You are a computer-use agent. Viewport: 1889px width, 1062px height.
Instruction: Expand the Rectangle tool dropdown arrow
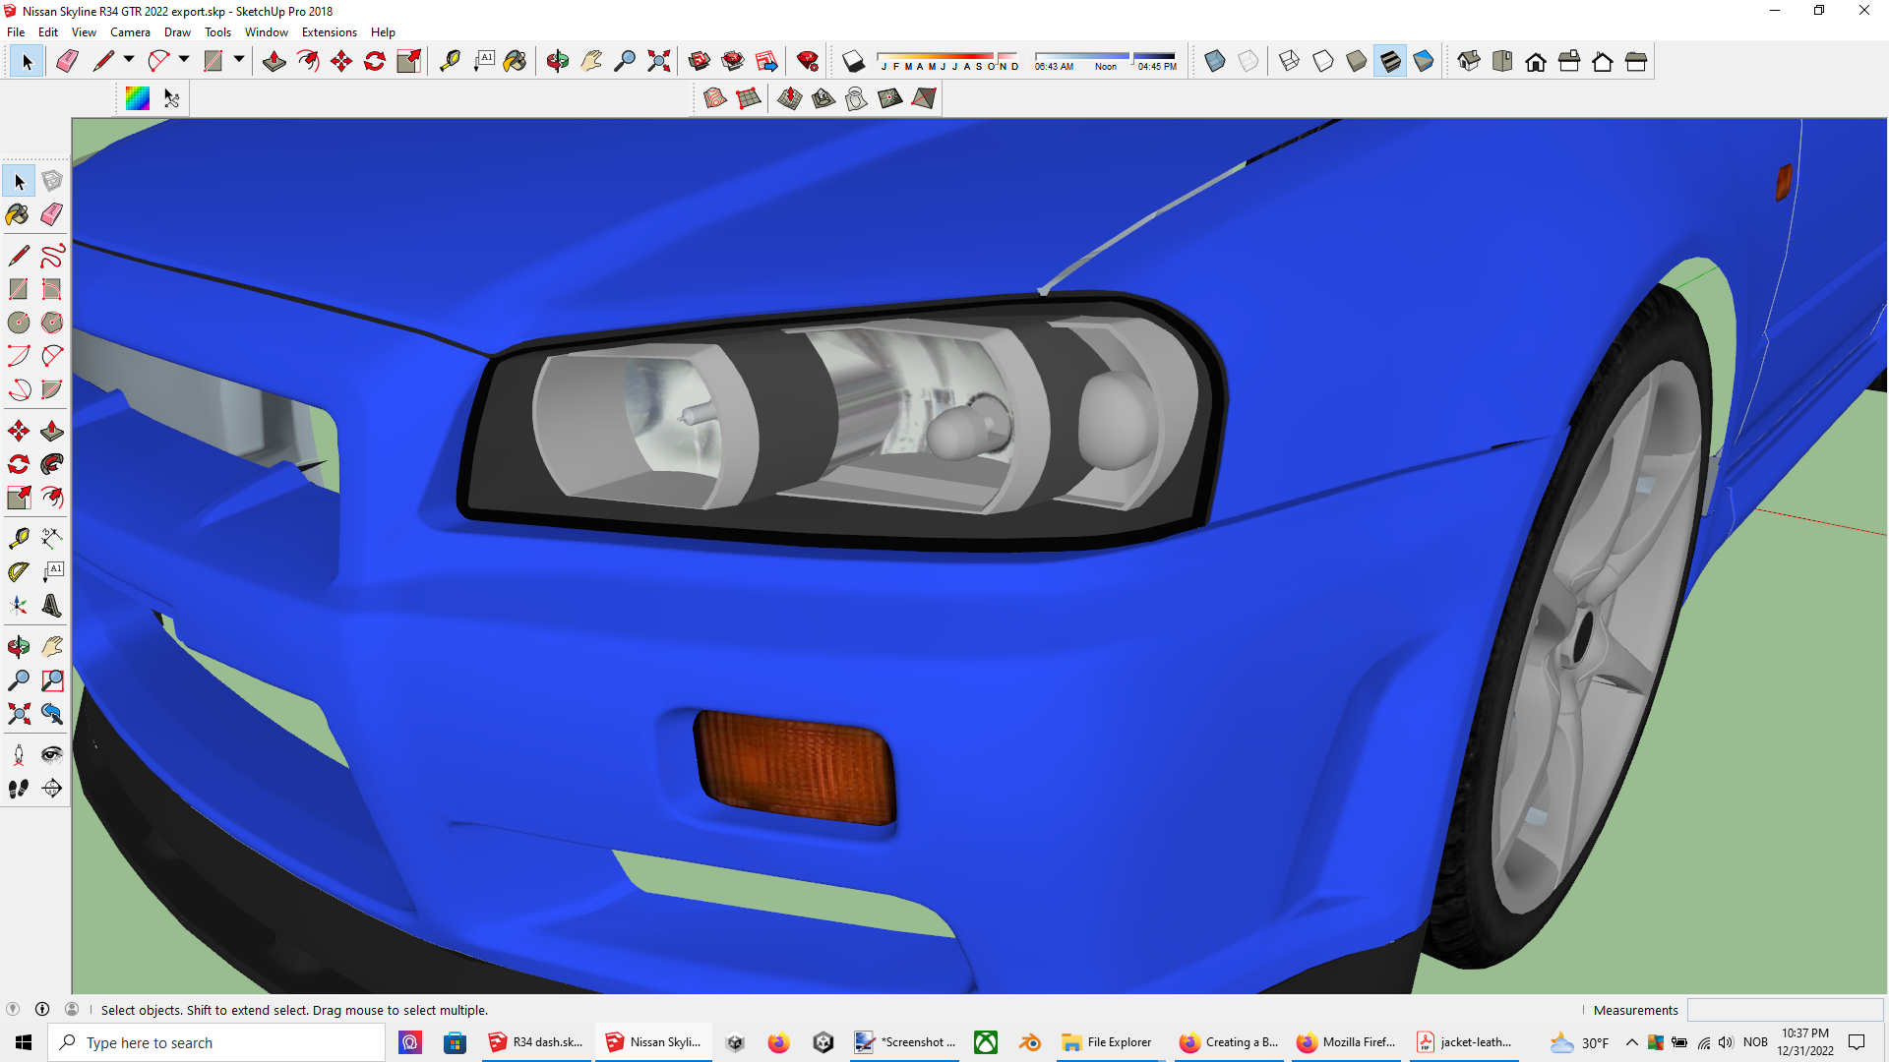click(x=239, y=60)
